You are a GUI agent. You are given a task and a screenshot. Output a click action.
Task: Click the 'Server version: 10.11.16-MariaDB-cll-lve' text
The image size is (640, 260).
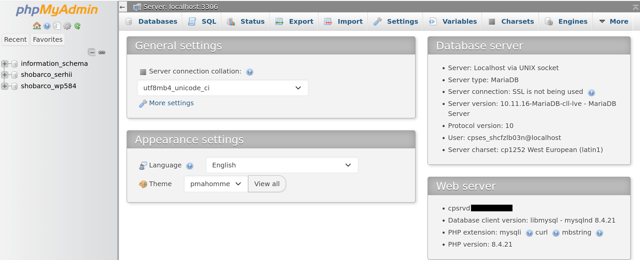pyautogui.click(x=515, y=104)
